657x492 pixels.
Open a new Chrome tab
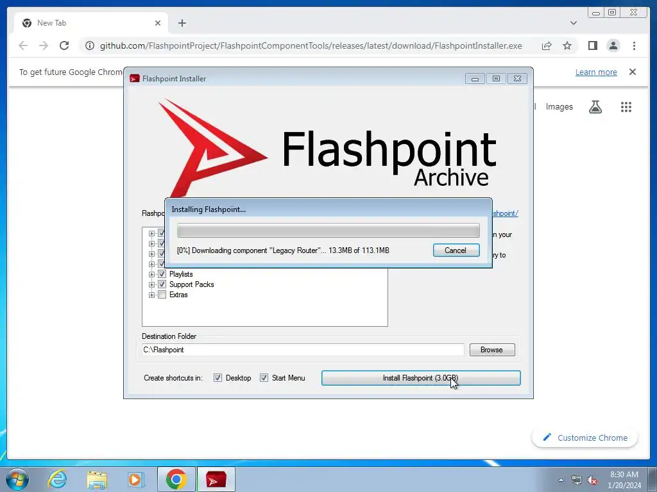pyautogui.click(x=182, y=23)
